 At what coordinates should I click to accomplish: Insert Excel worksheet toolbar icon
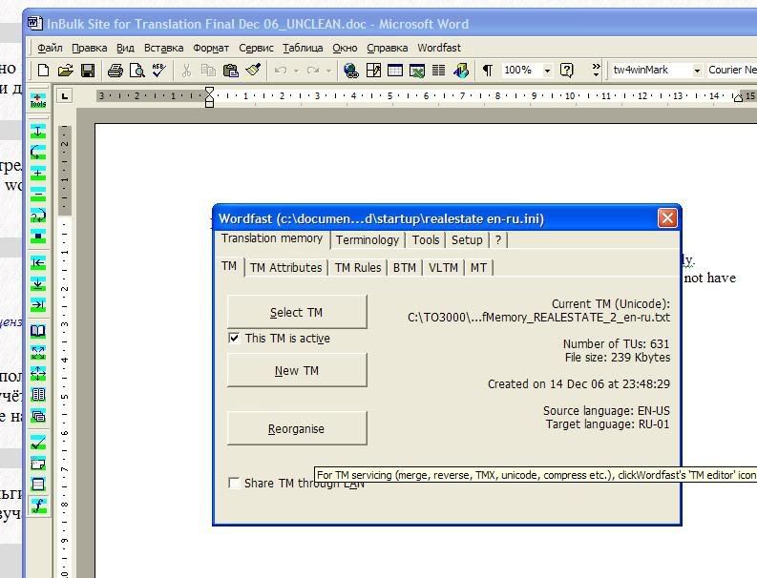416,71
